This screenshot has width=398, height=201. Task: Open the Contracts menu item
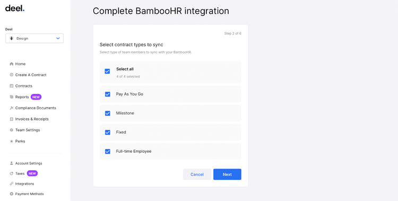(23, 86)
